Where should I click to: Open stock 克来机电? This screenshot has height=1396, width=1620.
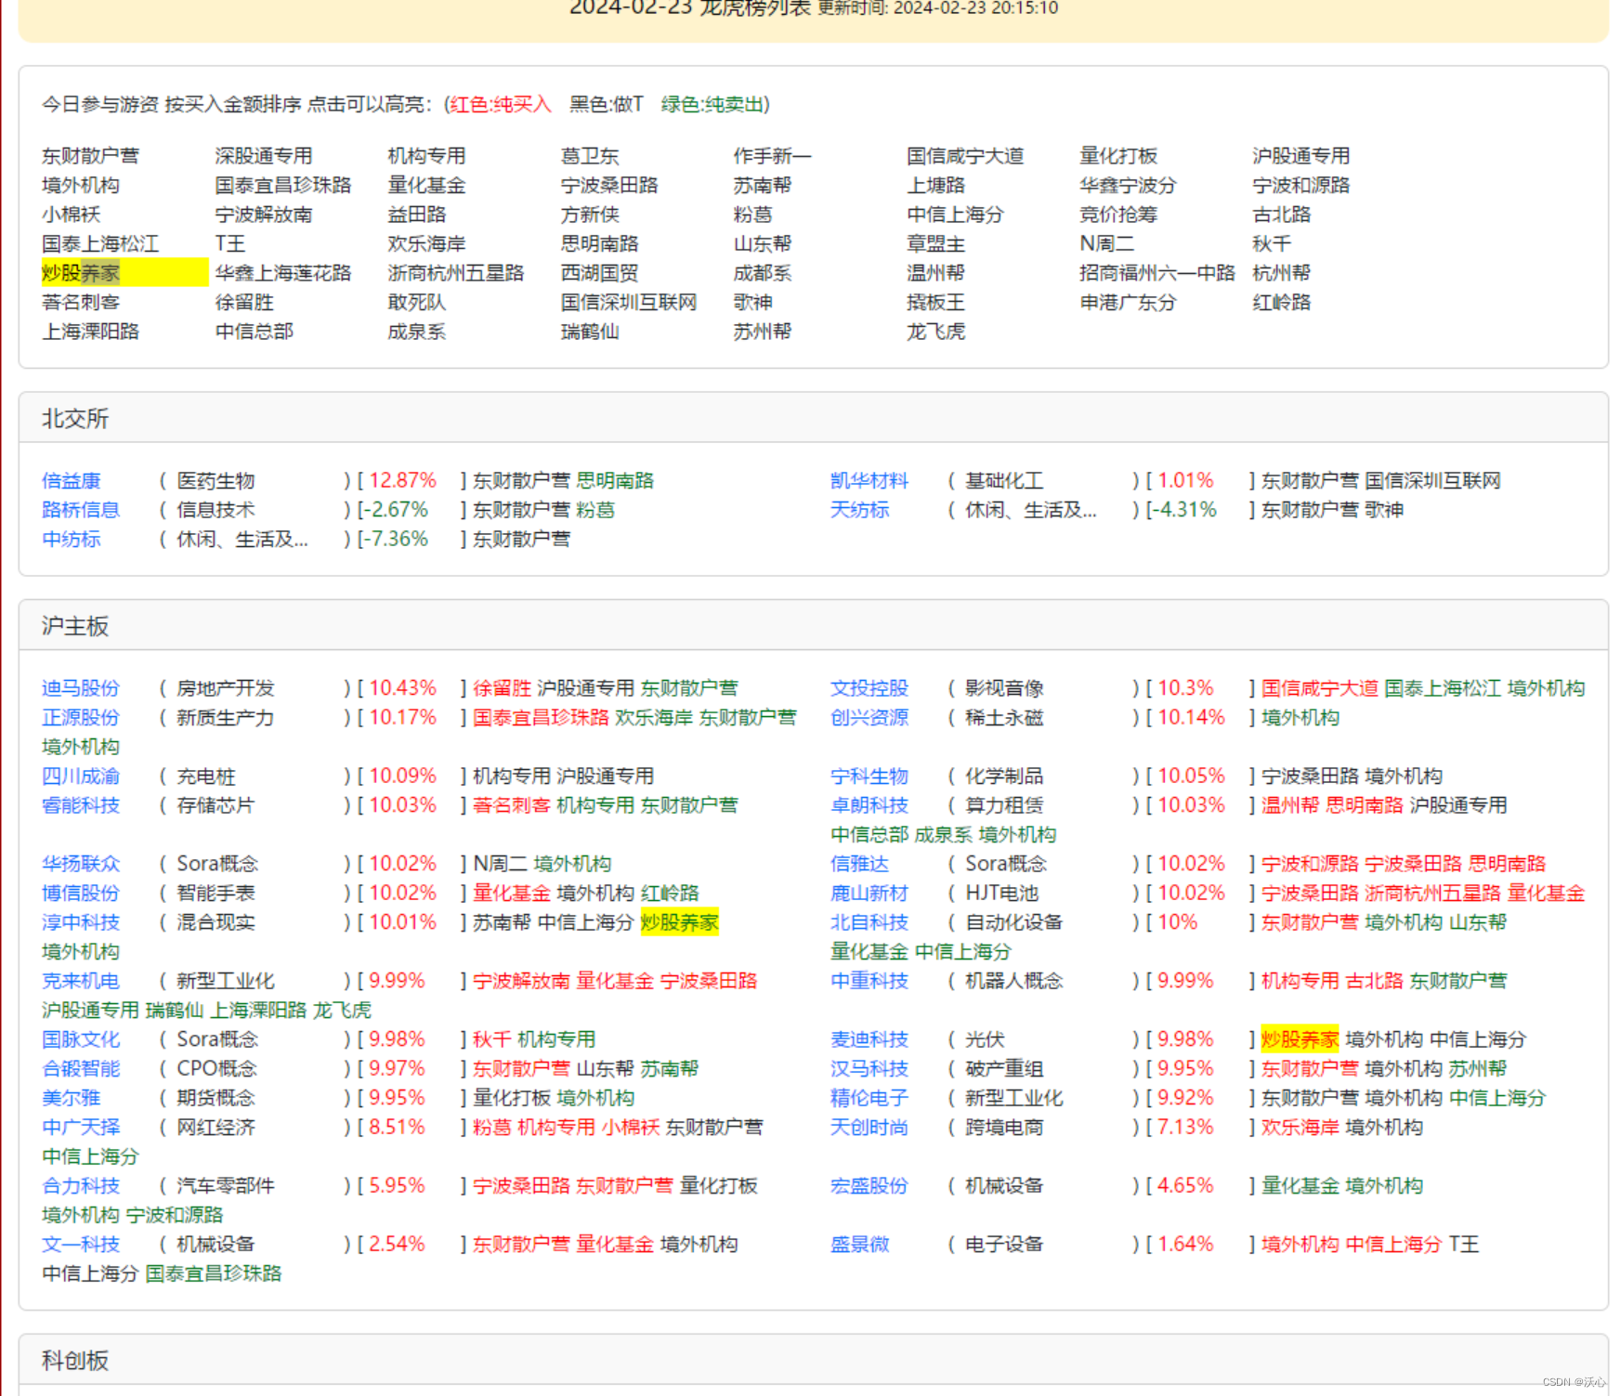pos(81,981)
